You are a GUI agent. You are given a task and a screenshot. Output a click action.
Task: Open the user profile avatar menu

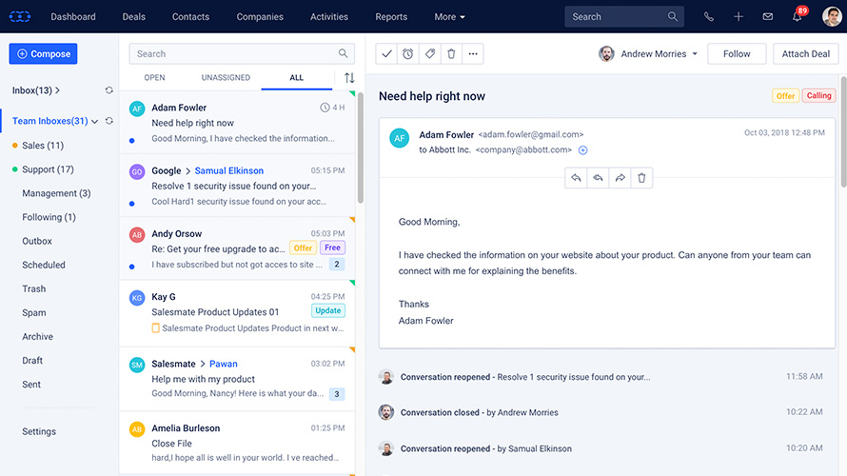coord(832,16)
